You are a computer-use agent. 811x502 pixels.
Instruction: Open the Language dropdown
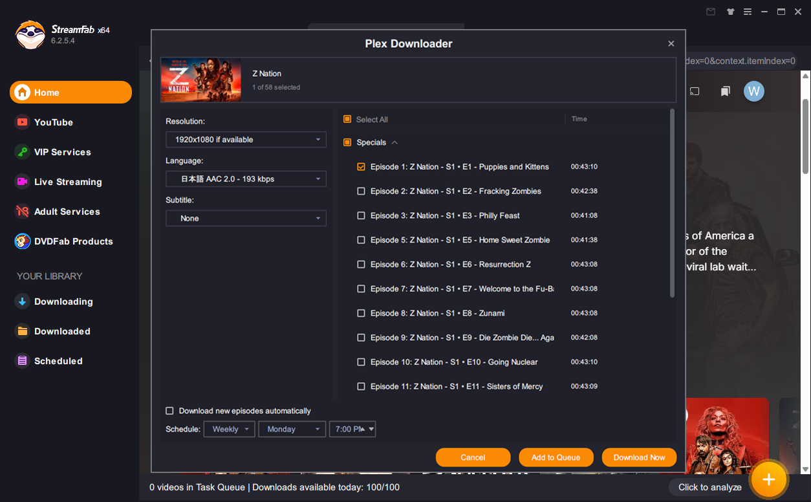[x=246, y=179]
